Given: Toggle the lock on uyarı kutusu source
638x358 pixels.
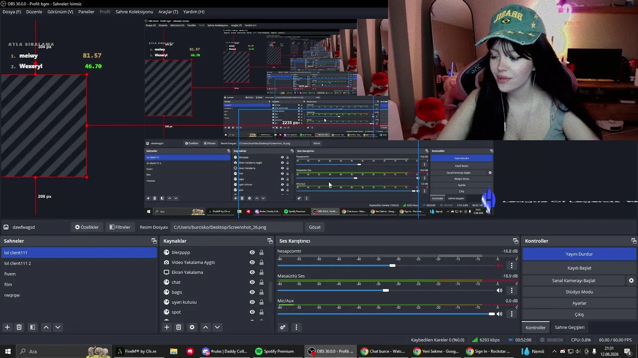Looking at the screenshot, I should [x=261, y=302].
